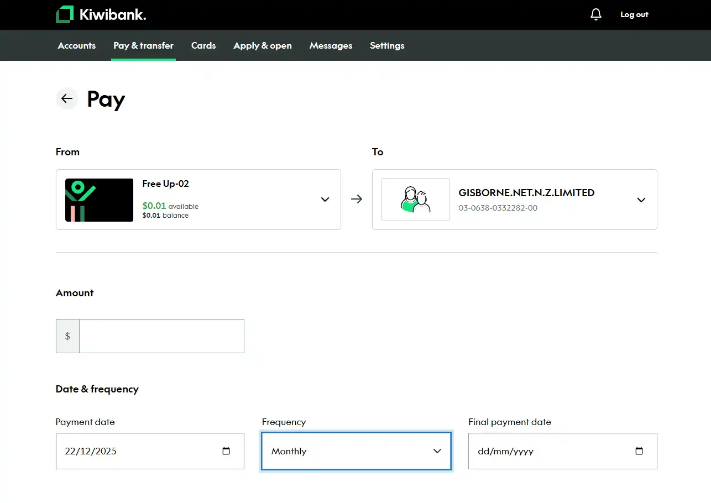This screenshot has height=503, width=711.
Task: Click the dollar sign beside the Amount box
Action: tap(67, 336)
